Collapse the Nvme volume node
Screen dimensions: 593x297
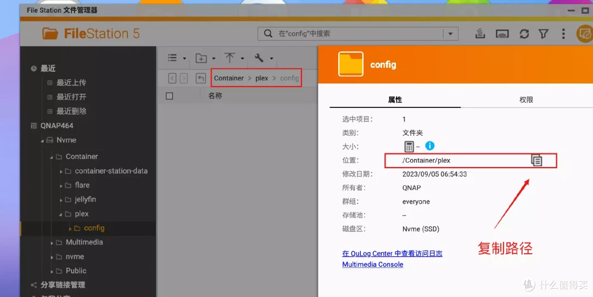point(42,141)
